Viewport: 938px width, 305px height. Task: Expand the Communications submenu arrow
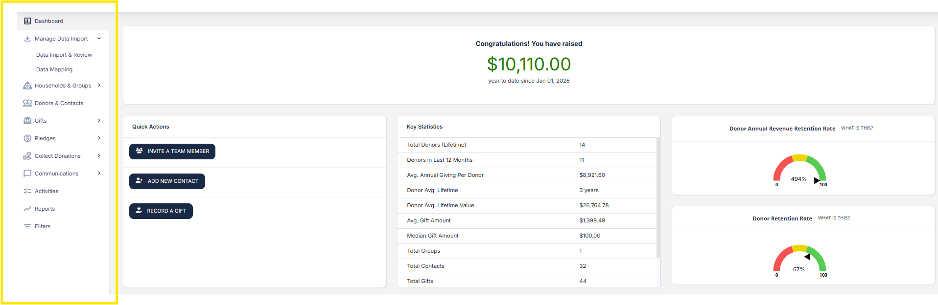[99, 174]
